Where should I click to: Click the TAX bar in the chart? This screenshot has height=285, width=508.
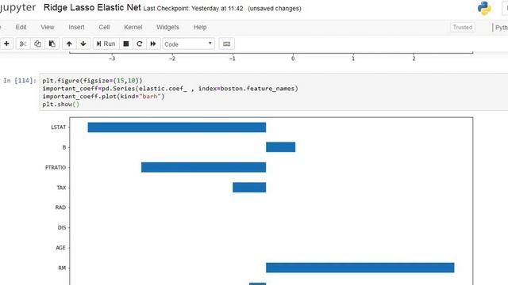(x=249, y=188)
